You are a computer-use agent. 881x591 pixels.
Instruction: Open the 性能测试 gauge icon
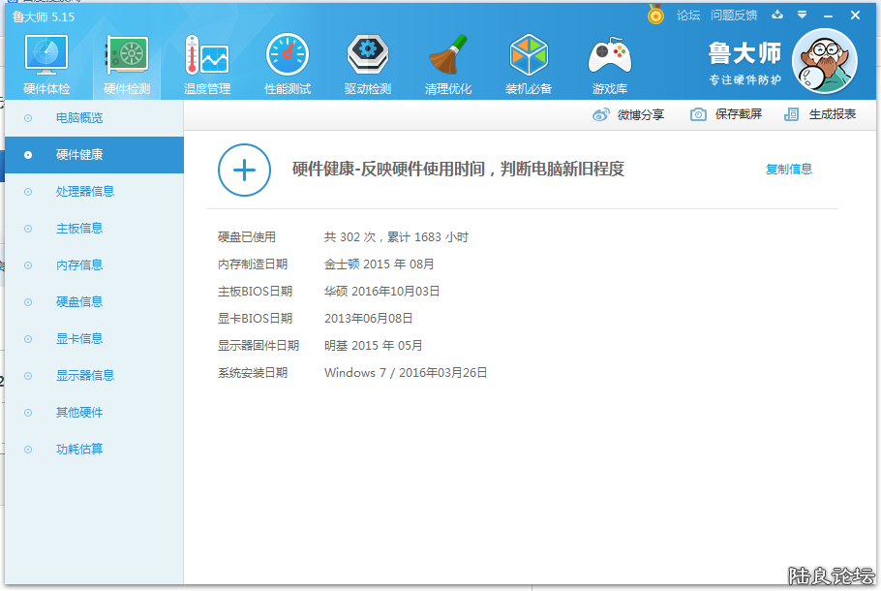[x=287, y=56]
